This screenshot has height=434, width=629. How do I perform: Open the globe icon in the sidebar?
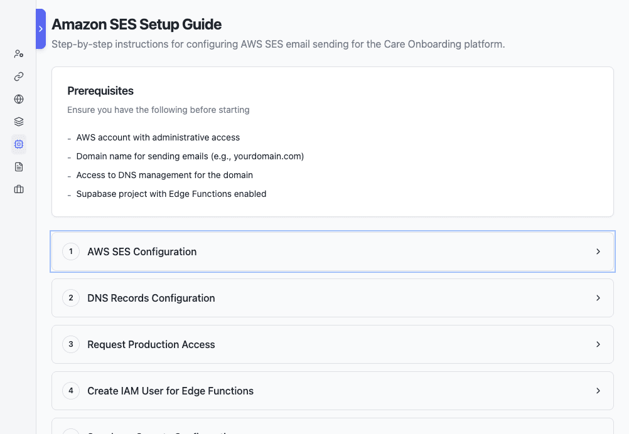(x=19, y=99)
